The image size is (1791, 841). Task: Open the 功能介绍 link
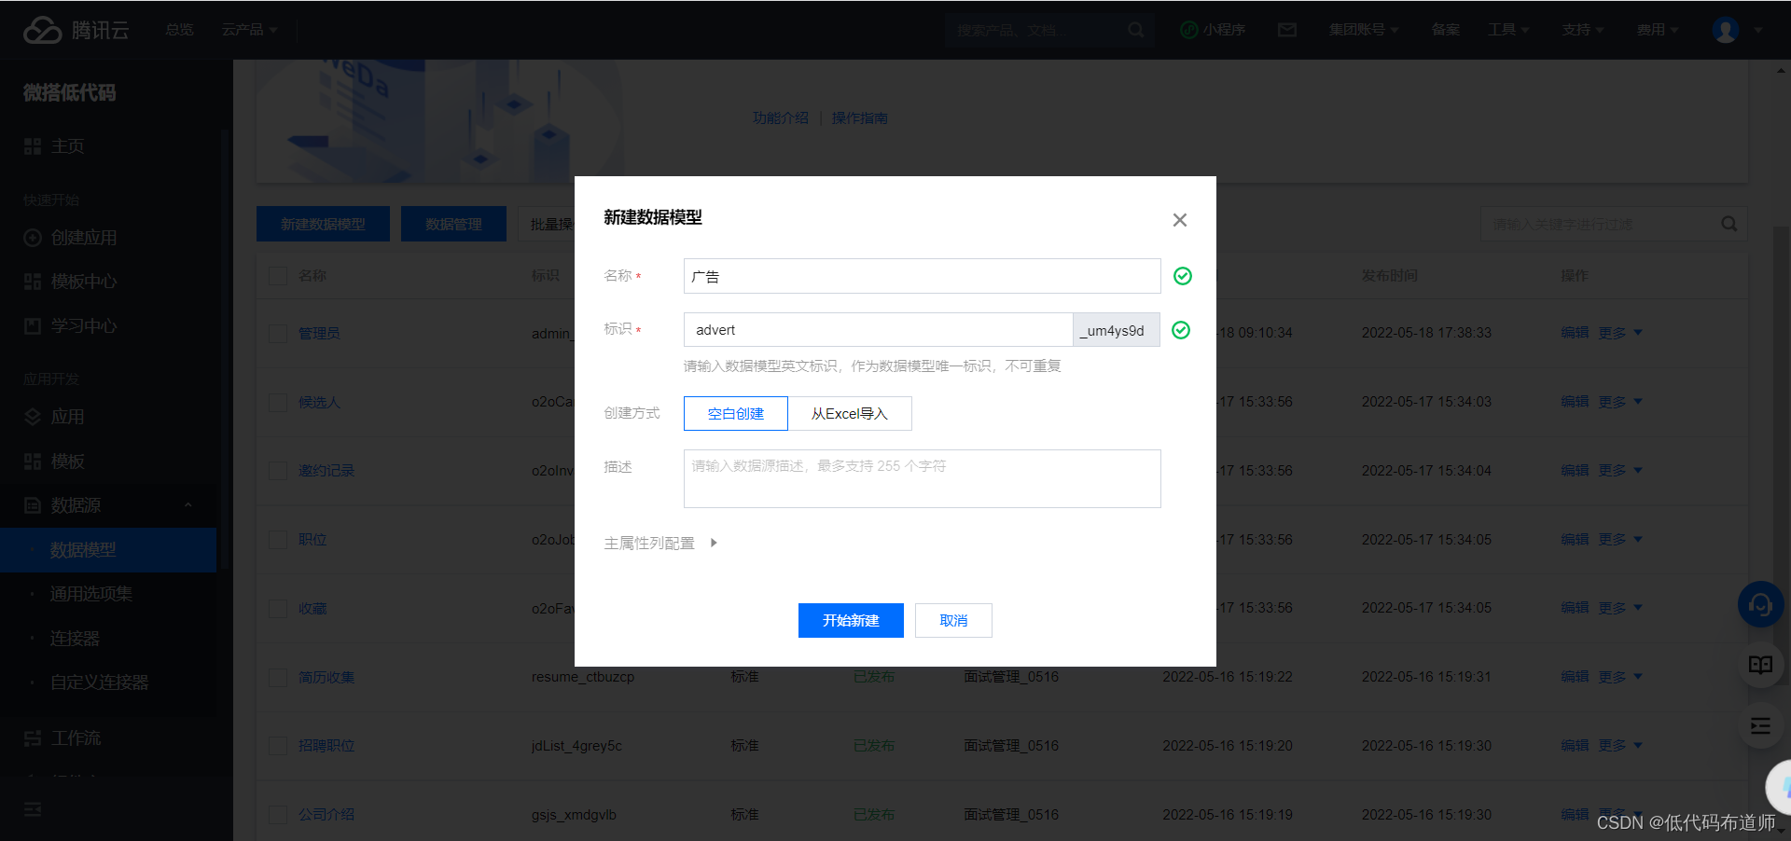point(781,118)
